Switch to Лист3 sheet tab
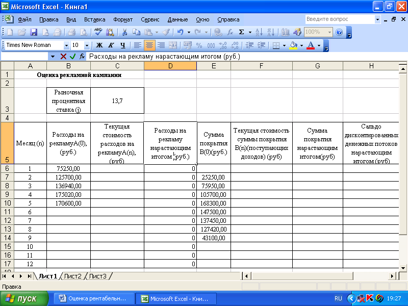 97,276
